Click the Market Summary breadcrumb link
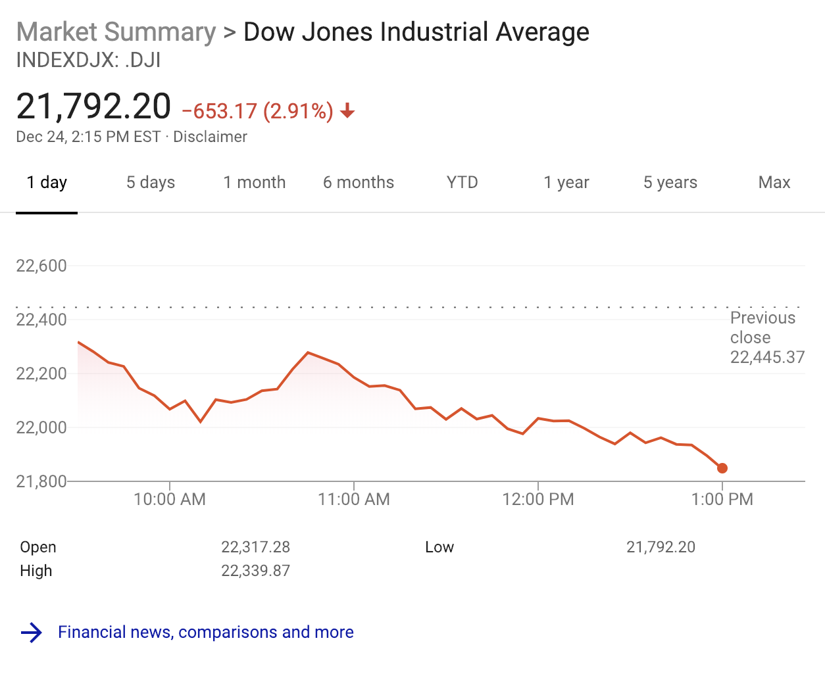Image resolution: width=825 pixels, height=676 pixels. tap(116, 32)
